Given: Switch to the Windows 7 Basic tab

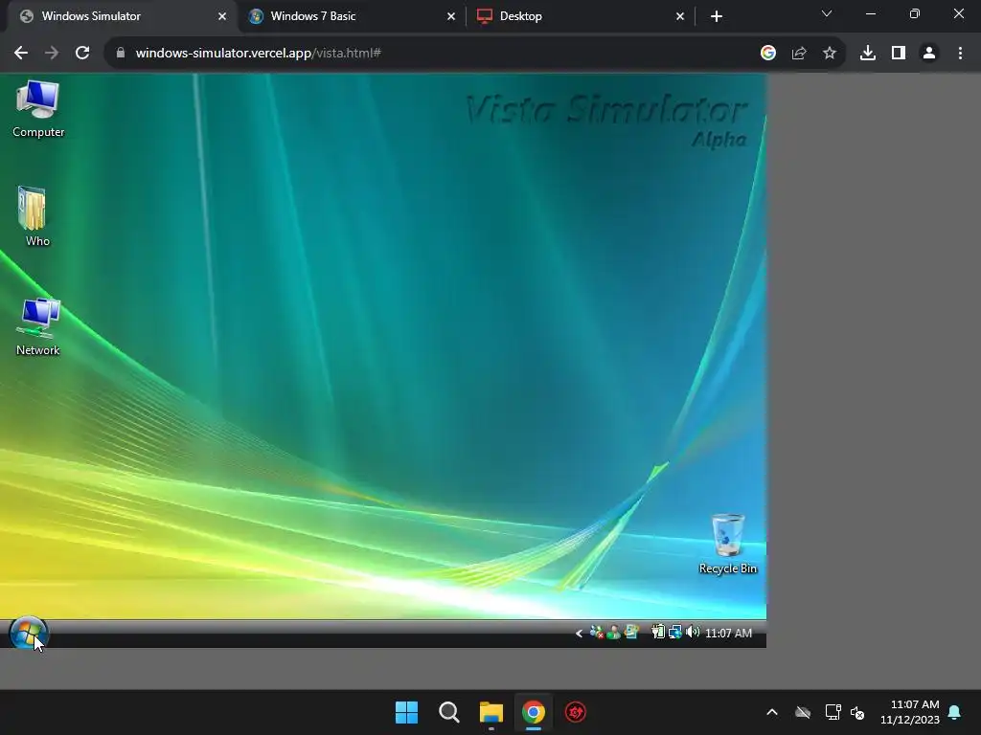Looking at the screenshot, I should (x=353, y=16).
